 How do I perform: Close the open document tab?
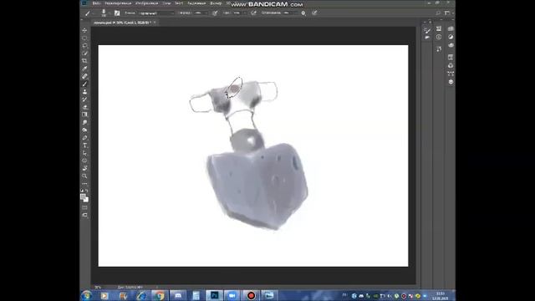pos(155,23)
